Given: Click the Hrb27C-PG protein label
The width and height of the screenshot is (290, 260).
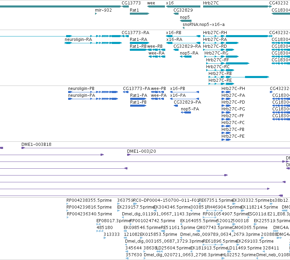Looking at the screenshot, I should pyautogui.click(x=233, y=109).
